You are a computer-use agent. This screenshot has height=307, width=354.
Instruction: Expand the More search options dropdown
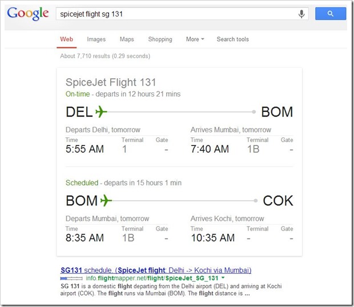195,39
